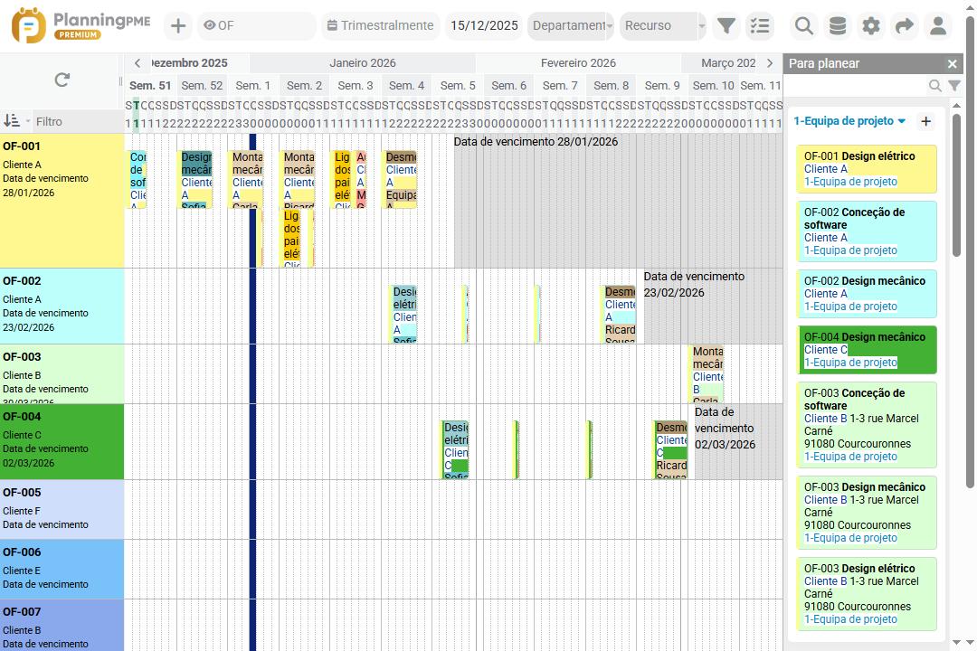The image size is (977, 651).
Task: Close the Para planear panel
Action: click(951, 63)
